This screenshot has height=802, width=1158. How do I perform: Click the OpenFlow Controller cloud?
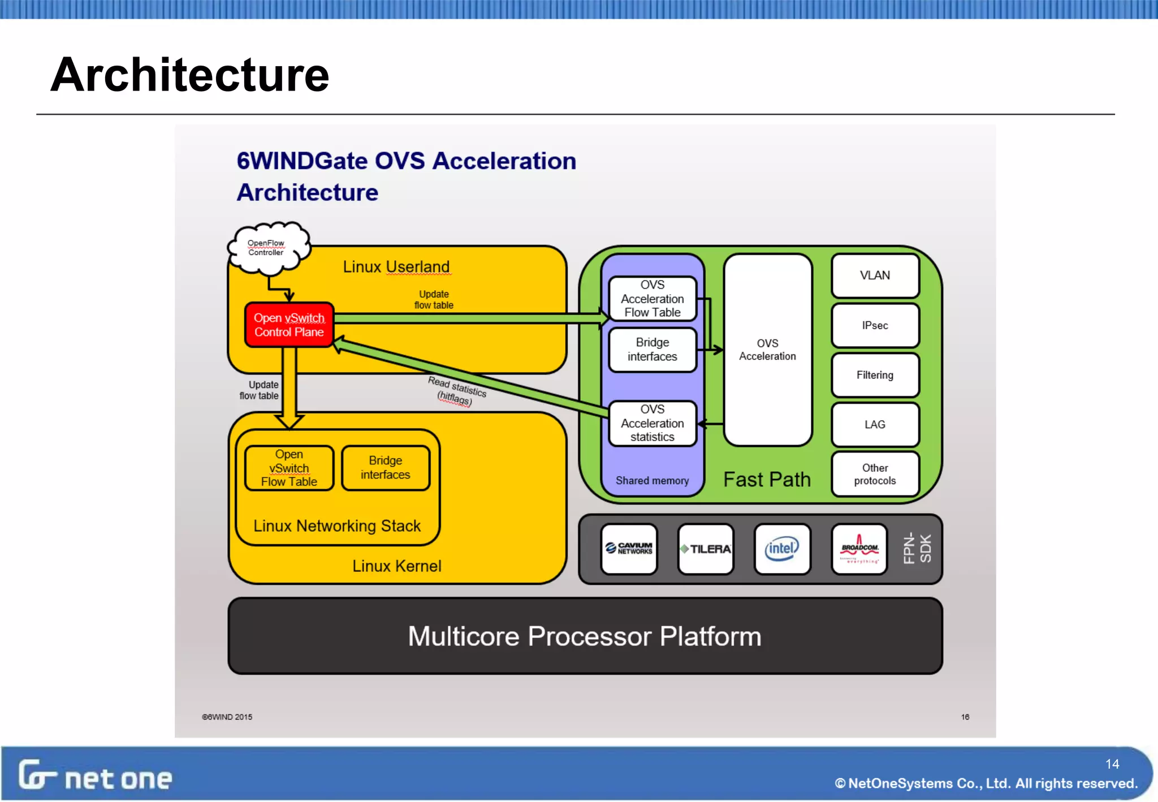pyautogui.click(x=268, y=248)
